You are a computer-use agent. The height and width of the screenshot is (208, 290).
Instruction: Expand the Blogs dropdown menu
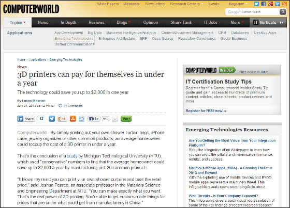(x=124, y=22)
